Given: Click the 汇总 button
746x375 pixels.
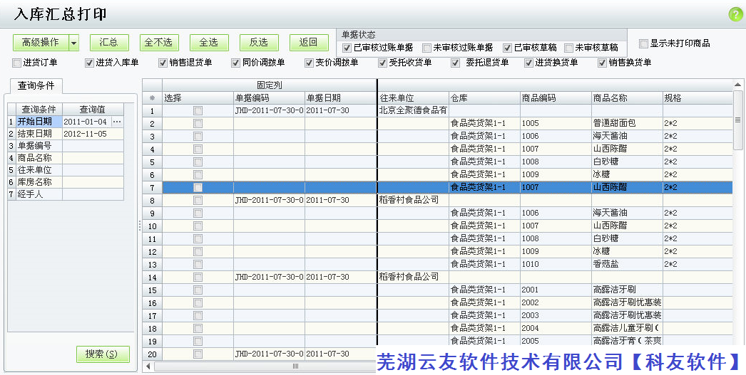Looking at the screenshot, I should point(109,43).
